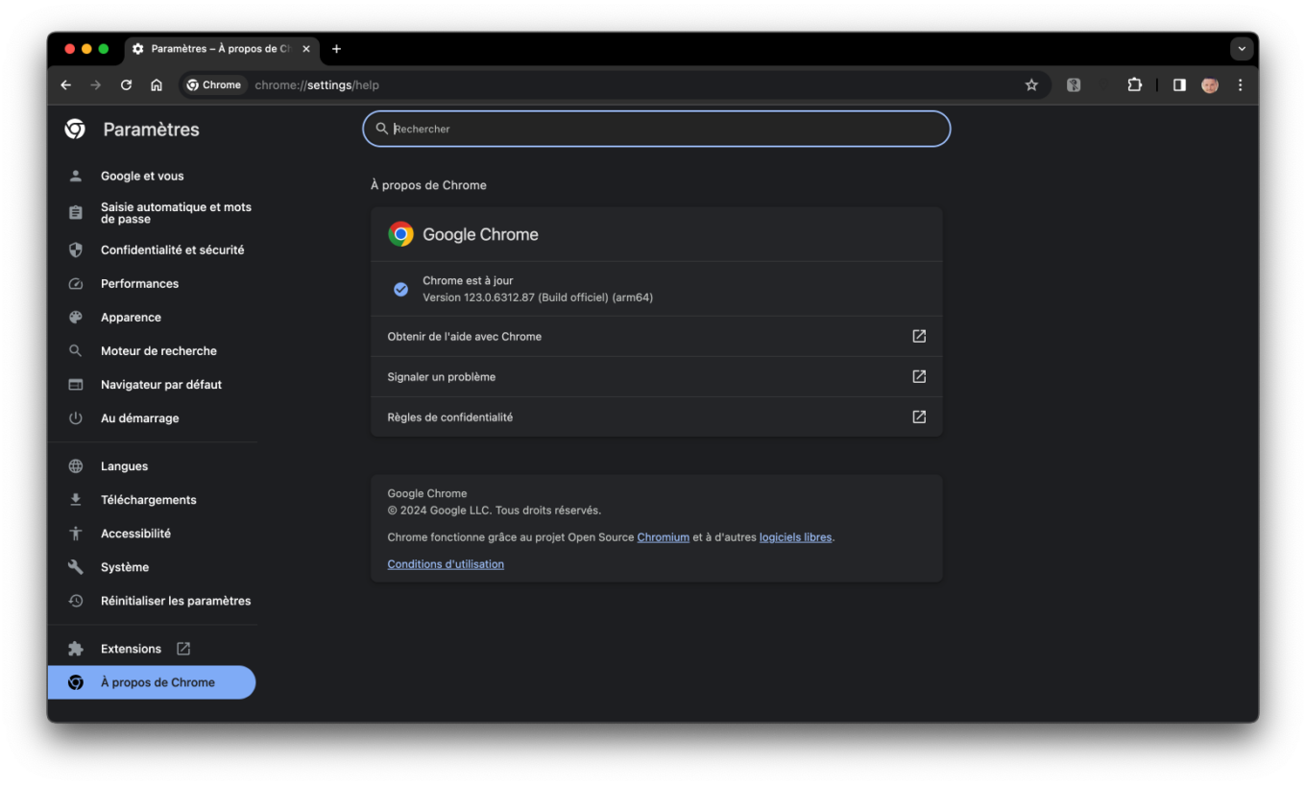Click the external link icon next to Extensions

[183, 649]
